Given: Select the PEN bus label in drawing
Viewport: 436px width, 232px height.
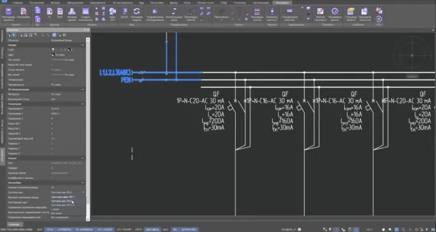Looking at the screenshot, I should pyautogui.click(x=126, y=80).
